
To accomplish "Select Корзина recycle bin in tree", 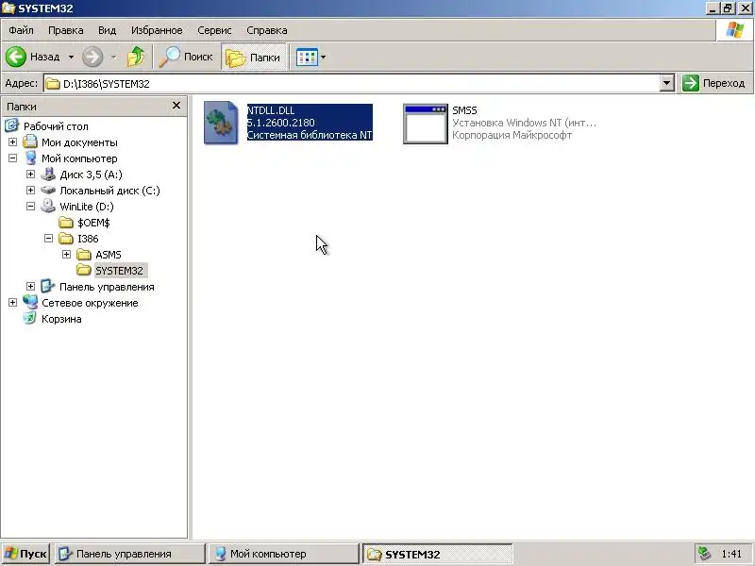I will click(53, 319).
